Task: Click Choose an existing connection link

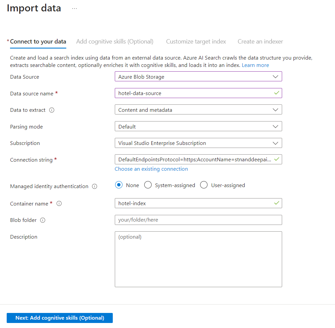Action: tap(151, 169)
